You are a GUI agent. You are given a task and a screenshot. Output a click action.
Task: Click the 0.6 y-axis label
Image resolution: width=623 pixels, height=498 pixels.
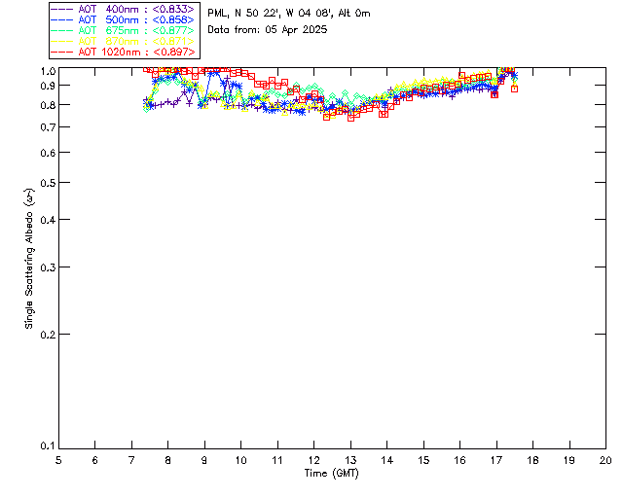[x=48, y=153]
